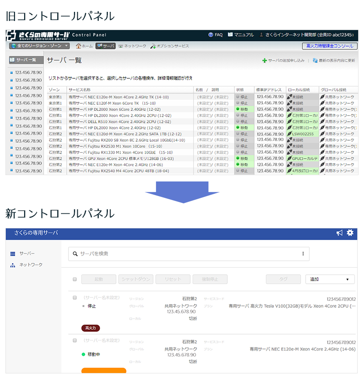Image resolution: width=364 pixels, height=383 pixels.
Task: Click ローカル接続 column header
Action: (299, 90)
